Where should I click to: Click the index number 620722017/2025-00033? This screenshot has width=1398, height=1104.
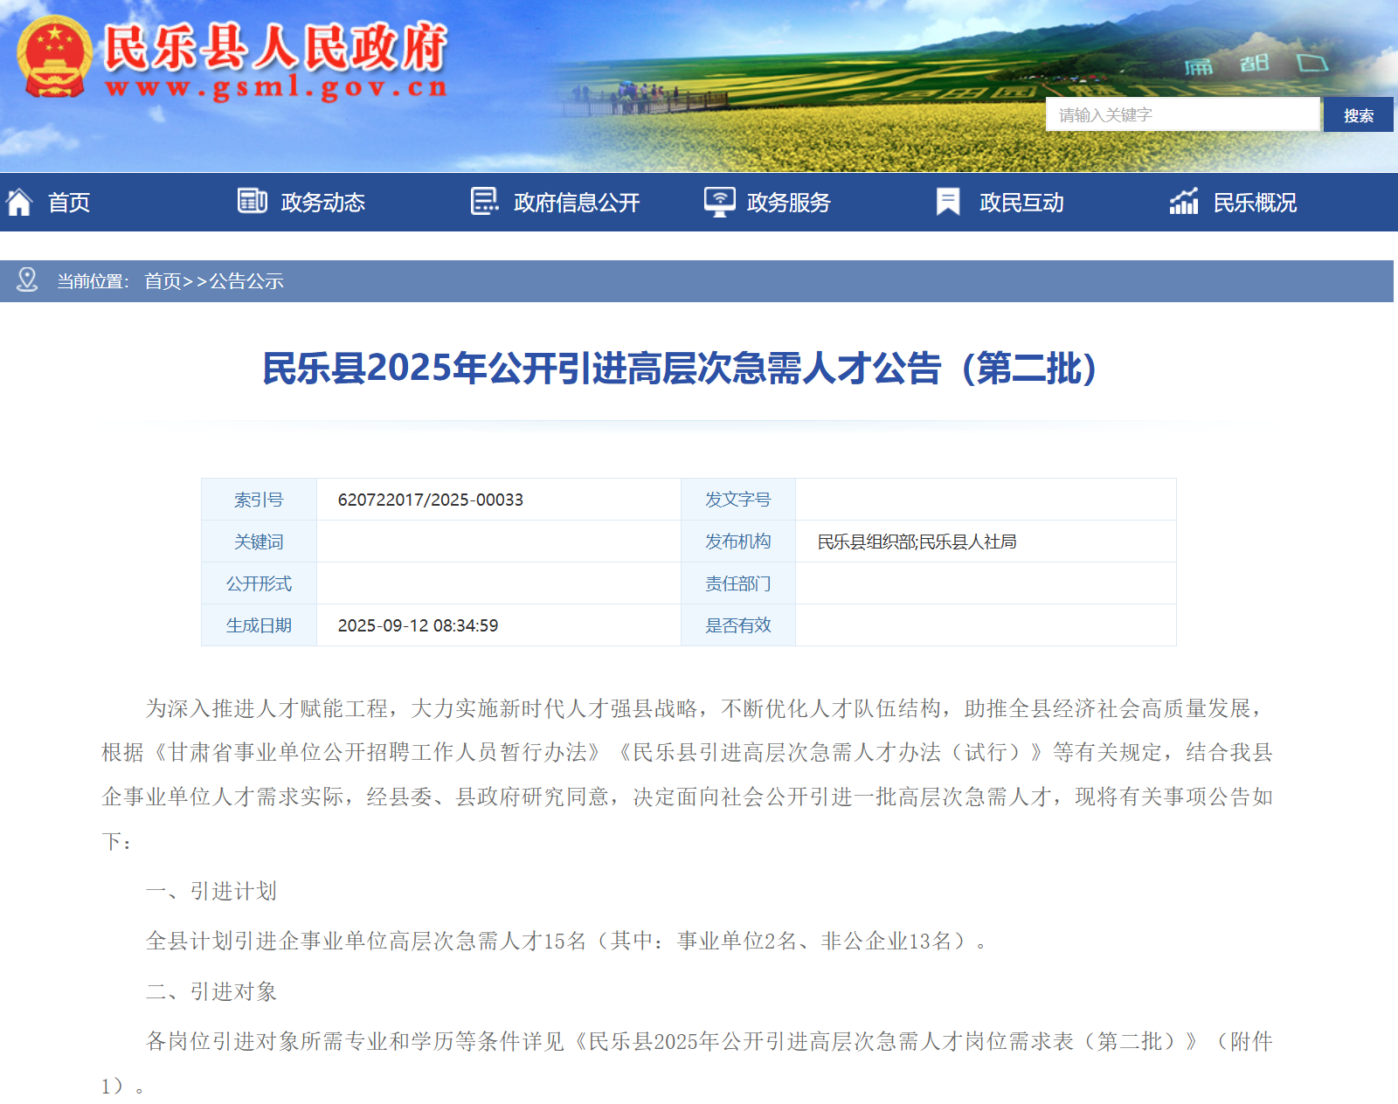[x=430, y=500]
